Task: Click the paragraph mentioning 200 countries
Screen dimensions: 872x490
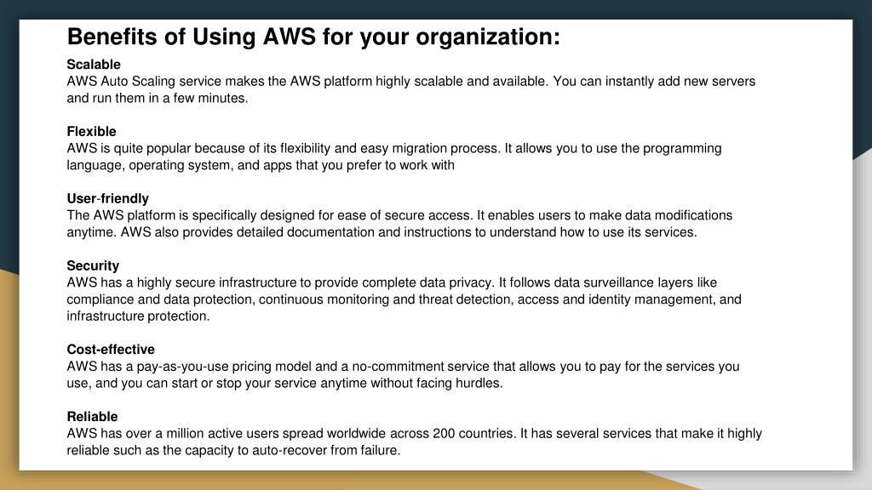Action: pyautogui.click(x=415, y=442)
